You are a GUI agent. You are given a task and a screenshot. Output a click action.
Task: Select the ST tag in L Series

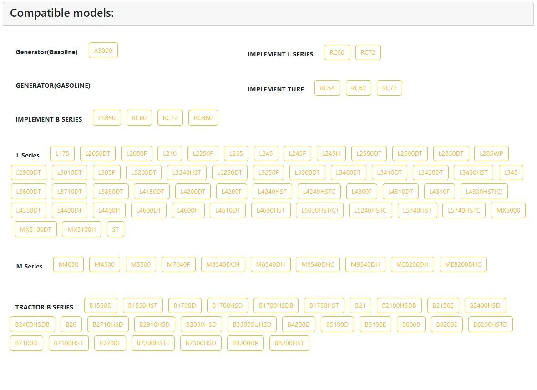(116, 229)
